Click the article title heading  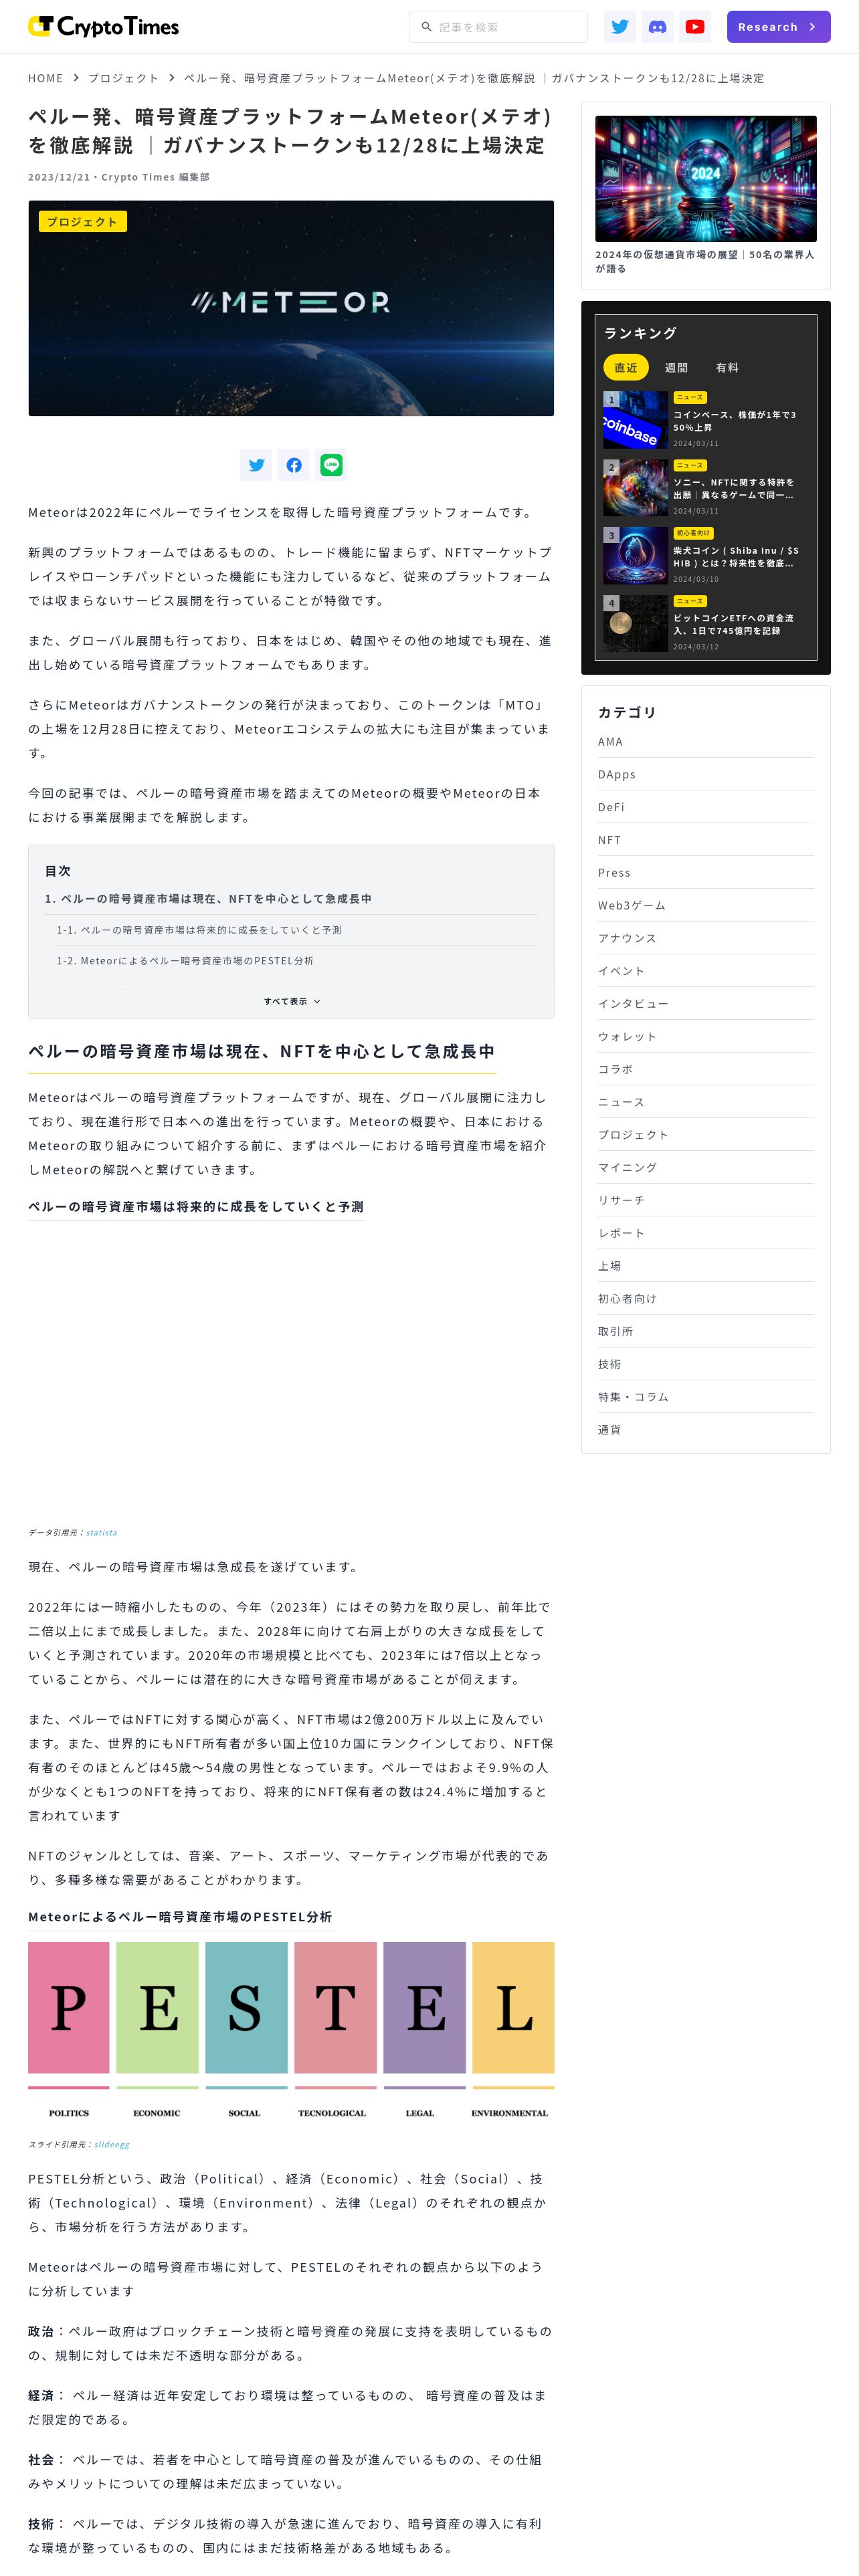pyautogui.click(x=291, y=131)
